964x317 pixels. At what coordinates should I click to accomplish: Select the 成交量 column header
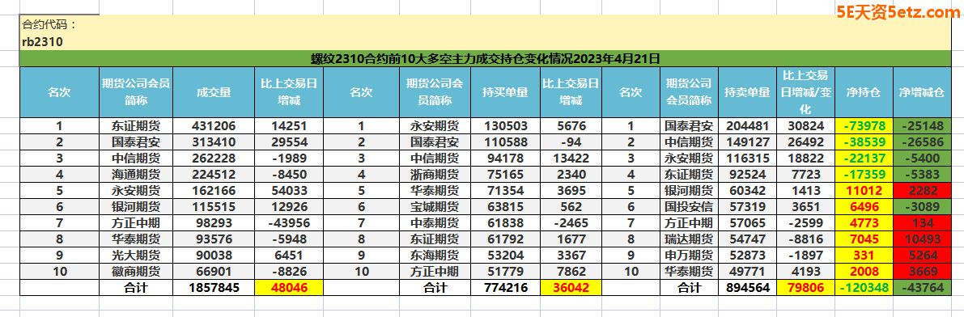click(x=214, y=93)
